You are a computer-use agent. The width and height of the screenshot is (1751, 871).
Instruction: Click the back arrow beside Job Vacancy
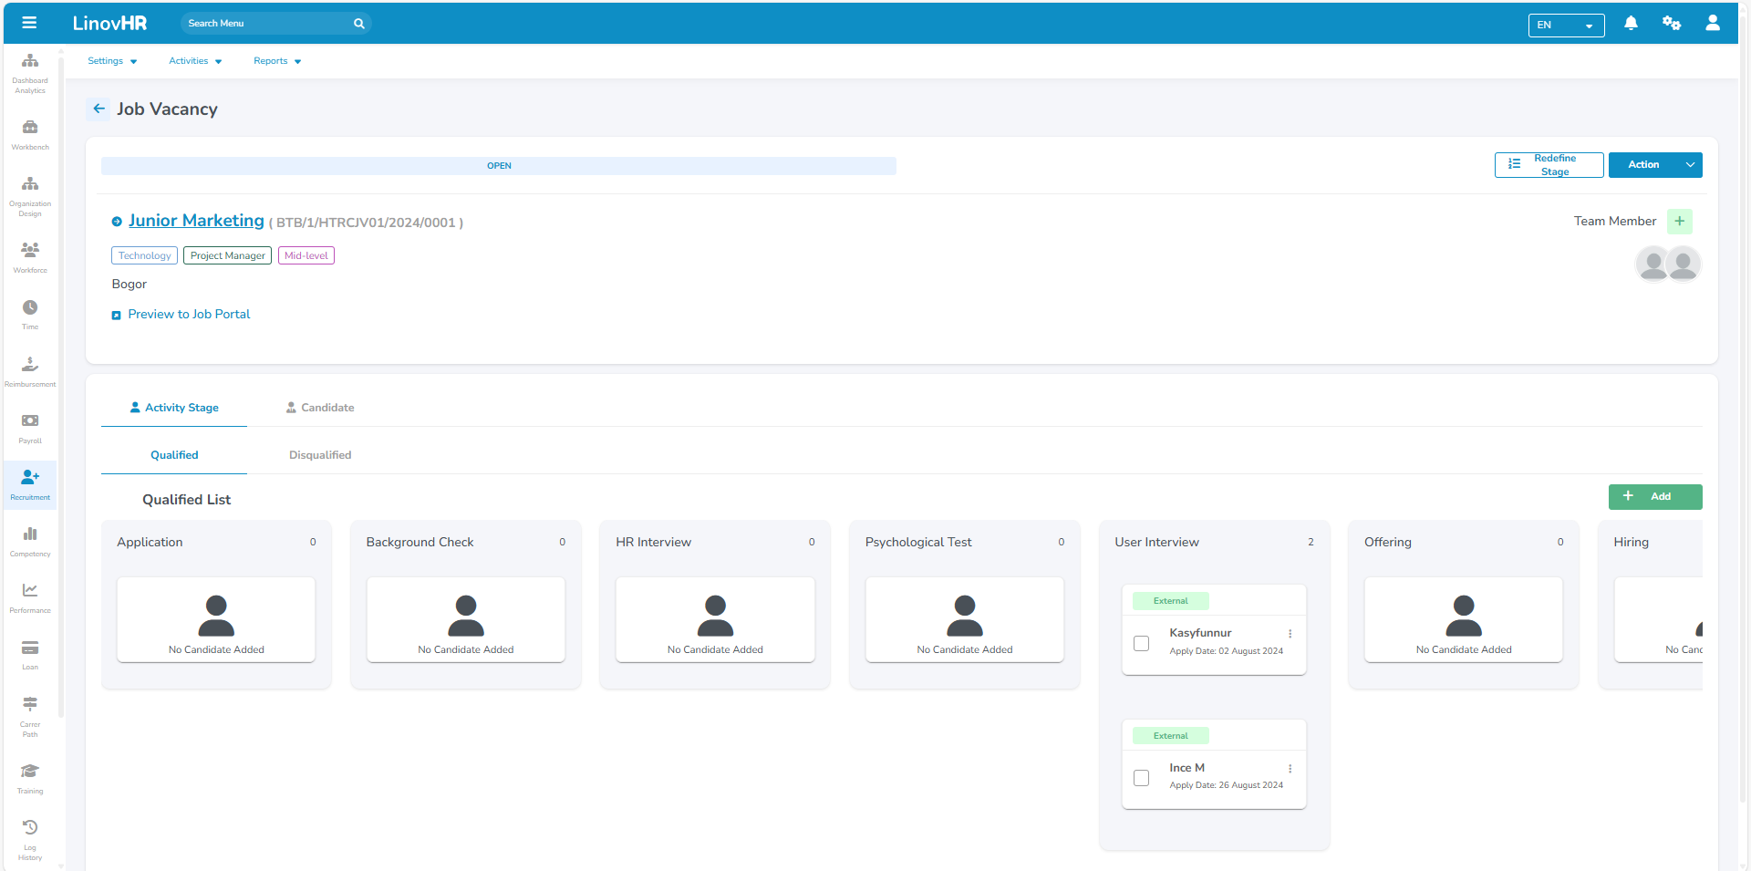click(98, 109)
